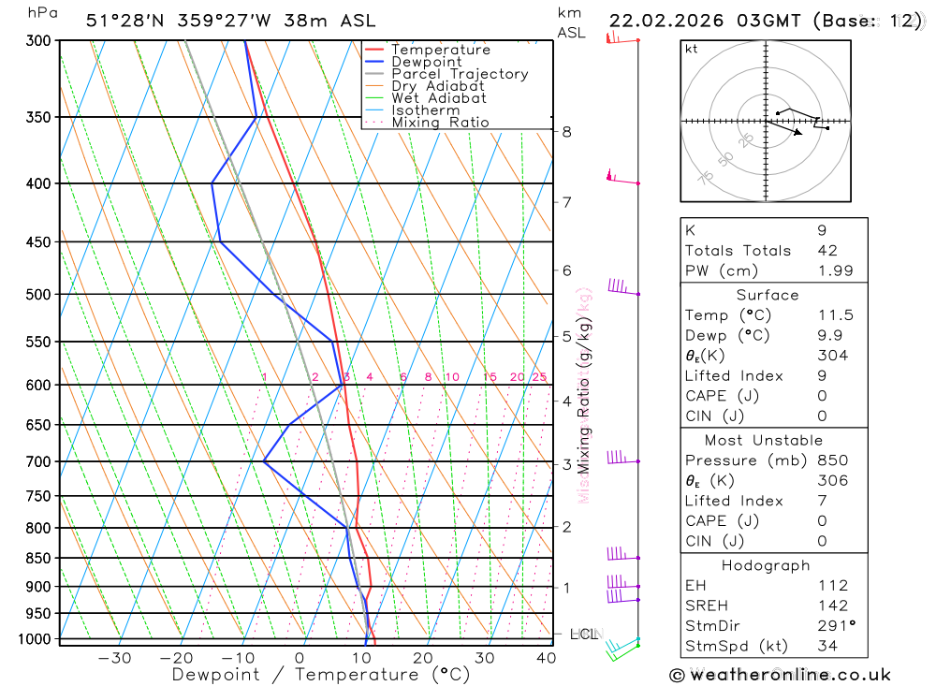This screenshot has height=686, width=936.
Task: Click the surface θE value 304
Action: point(833,356)
